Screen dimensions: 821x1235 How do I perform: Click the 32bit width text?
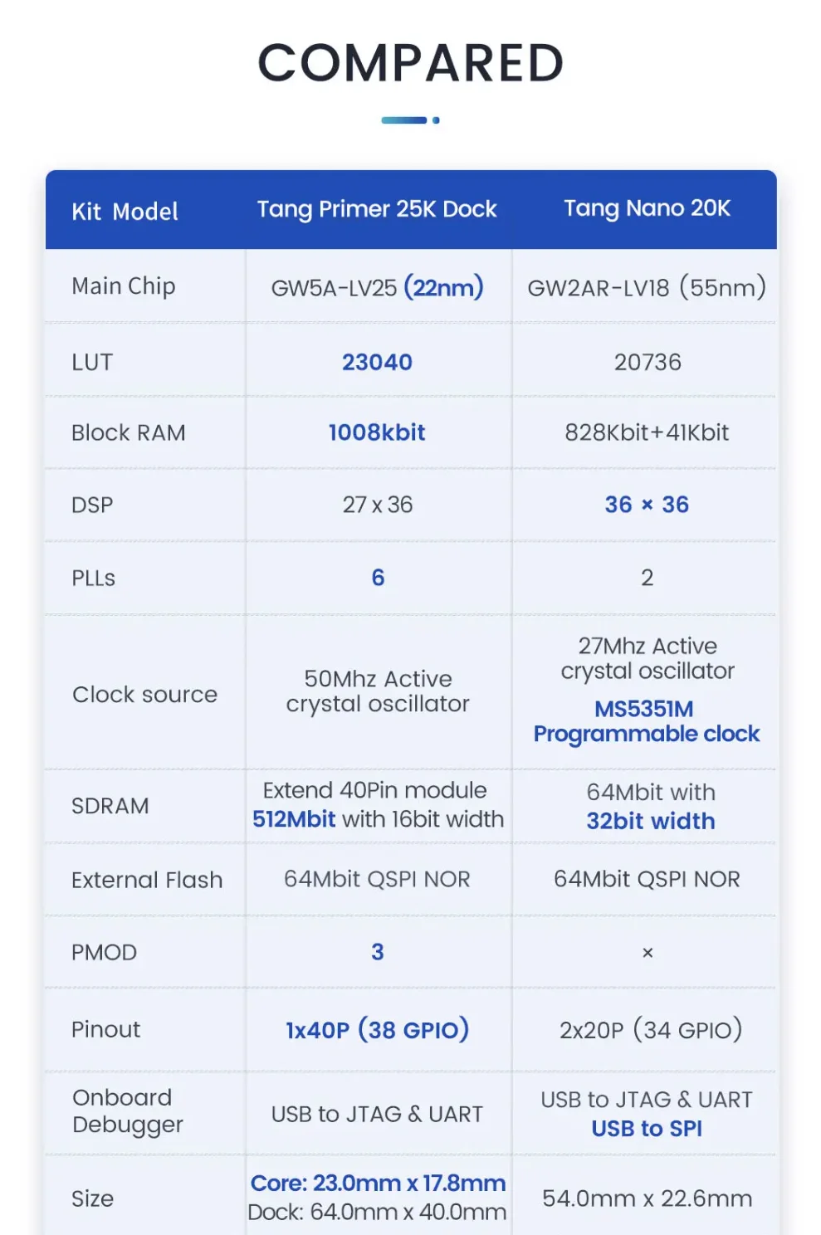650,821
